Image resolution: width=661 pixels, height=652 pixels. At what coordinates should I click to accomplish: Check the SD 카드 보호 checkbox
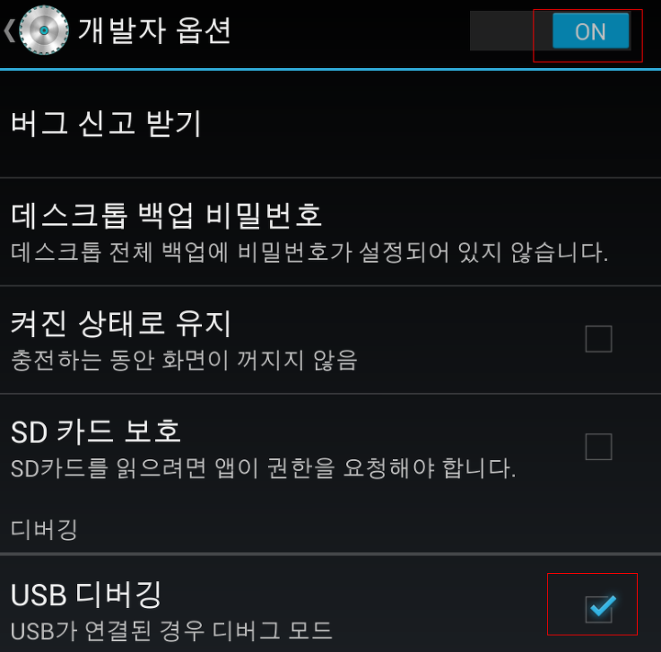[x=599, y=446]
